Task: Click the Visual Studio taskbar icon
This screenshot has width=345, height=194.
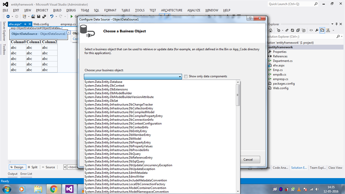Action: pos(69,189)
